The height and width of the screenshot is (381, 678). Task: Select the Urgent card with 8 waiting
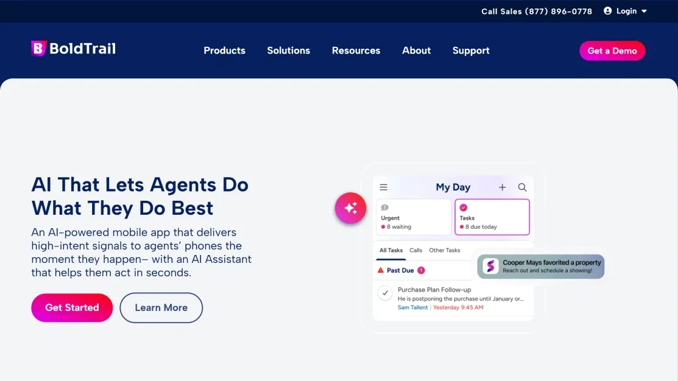pos(414,217)
